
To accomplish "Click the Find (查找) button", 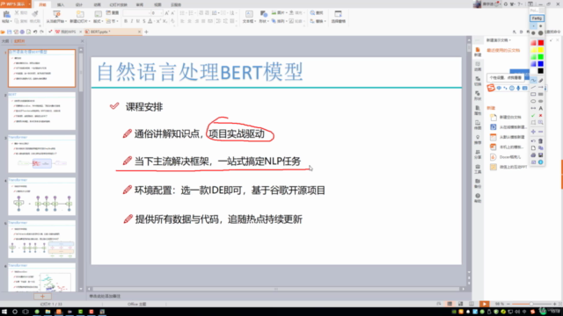I will tap(317, 13).
